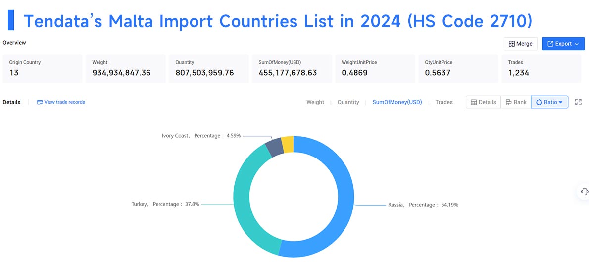This screenshot has height=263, width=589.
Task: Click the yellow donut segment
Action: click(288, 145)
